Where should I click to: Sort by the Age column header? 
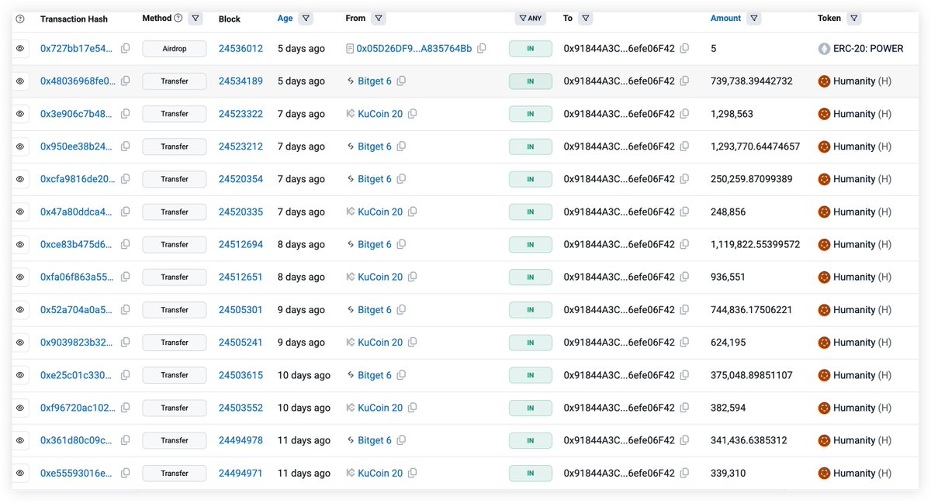pyautogui.click(x=285, y=18)
